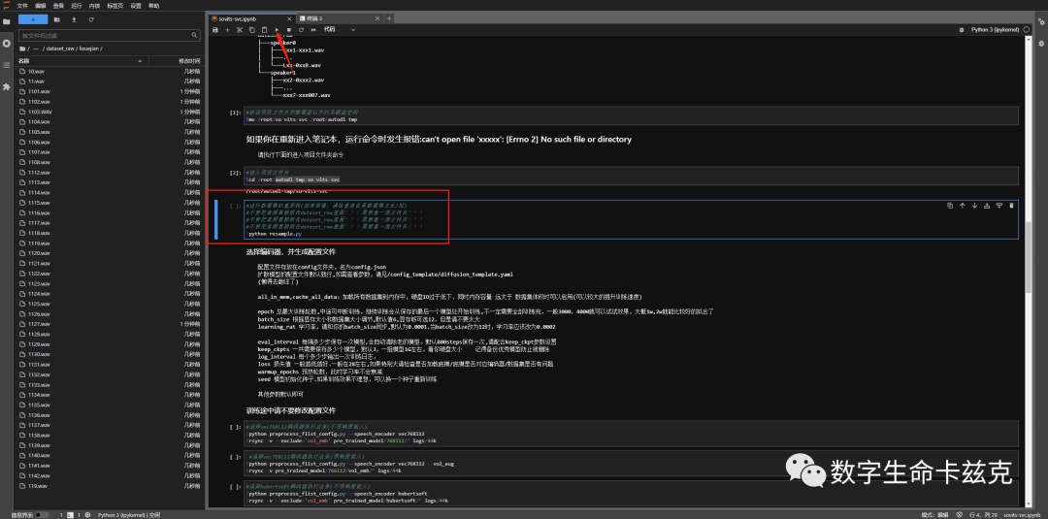Insert a cell below the active cell icon
Screen dimensions: 1048x519
click(999, 206)
